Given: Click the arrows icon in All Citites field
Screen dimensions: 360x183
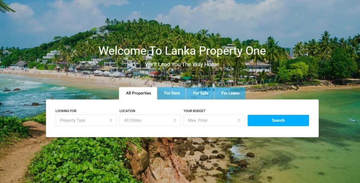Looking at the screenshot, I should coord(175,120).
